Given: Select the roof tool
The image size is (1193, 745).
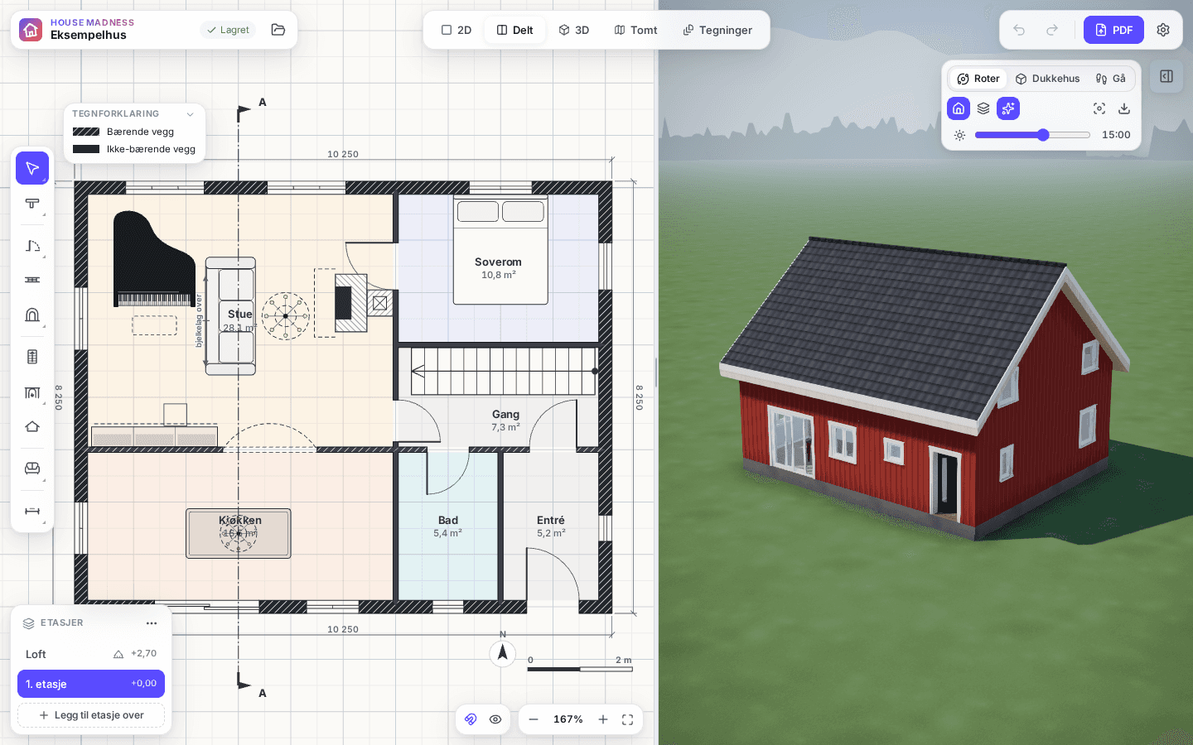Looking at the screenshot, I should [x=32, y=426].
